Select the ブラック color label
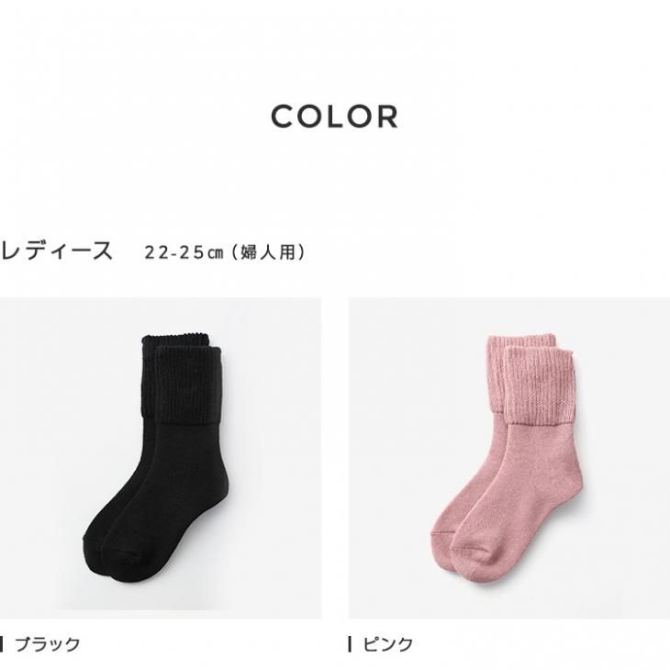This screenshot has height=670, width=670. pyautogui.click(x=48, y=644)
